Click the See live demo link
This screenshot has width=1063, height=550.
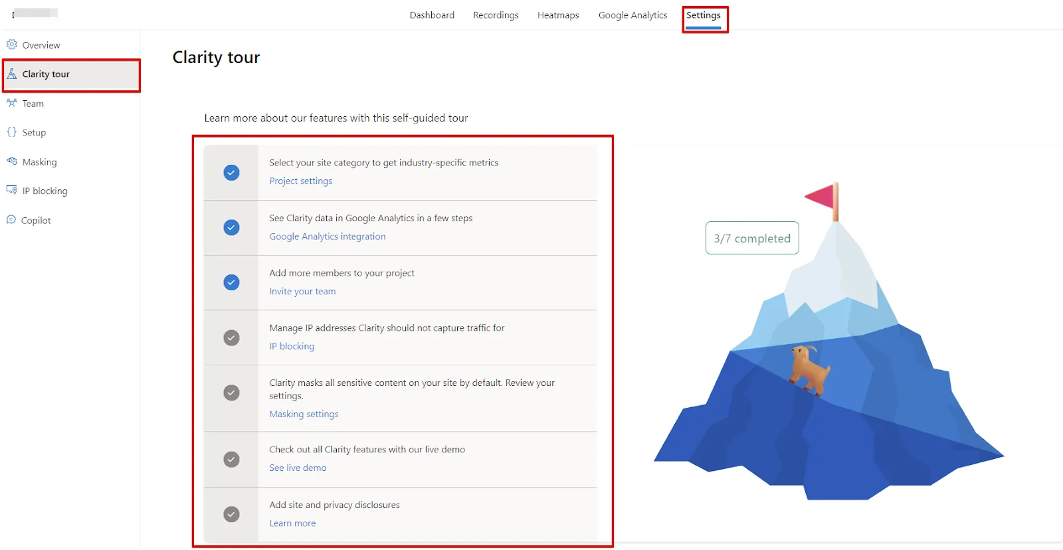click(298, 468)
